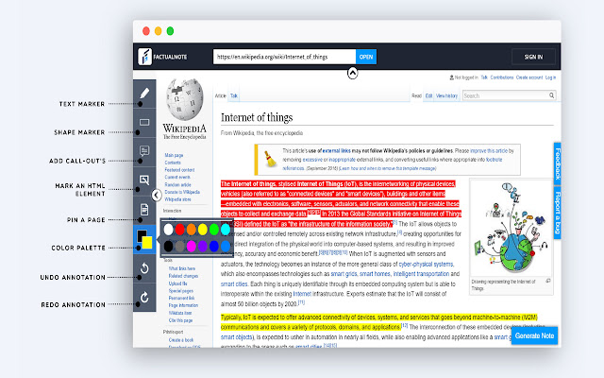
Task: Open the Main page sidebar link
Action: (174, 155)
